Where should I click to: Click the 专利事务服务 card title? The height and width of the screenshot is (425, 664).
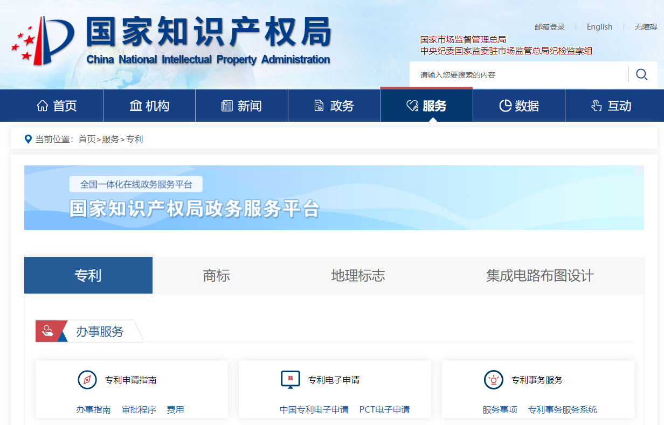click(x=537, y=380)
